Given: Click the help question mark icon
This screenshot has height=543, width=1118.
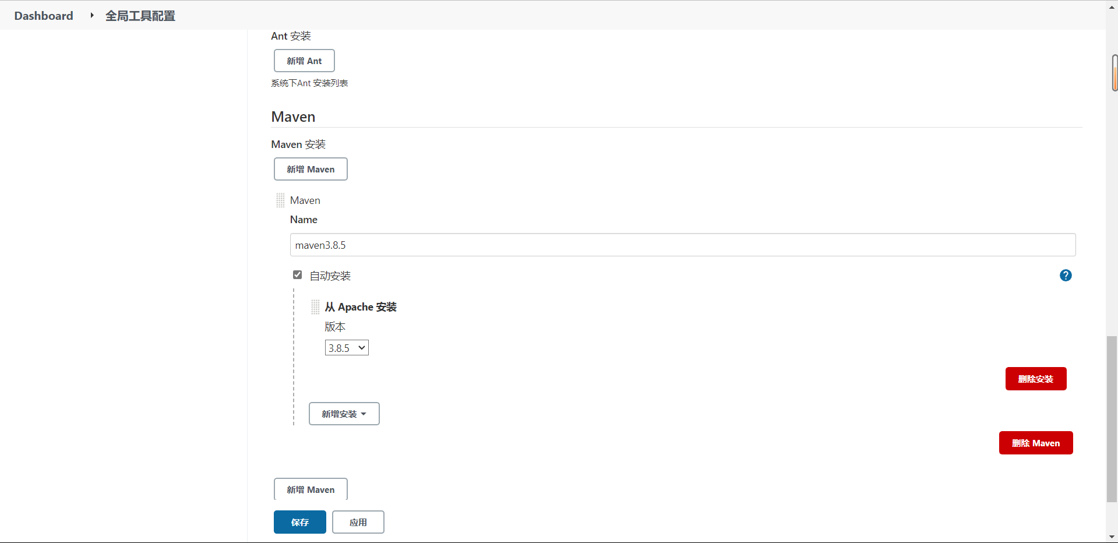Looking at the screenshot, I should 1066,276.
